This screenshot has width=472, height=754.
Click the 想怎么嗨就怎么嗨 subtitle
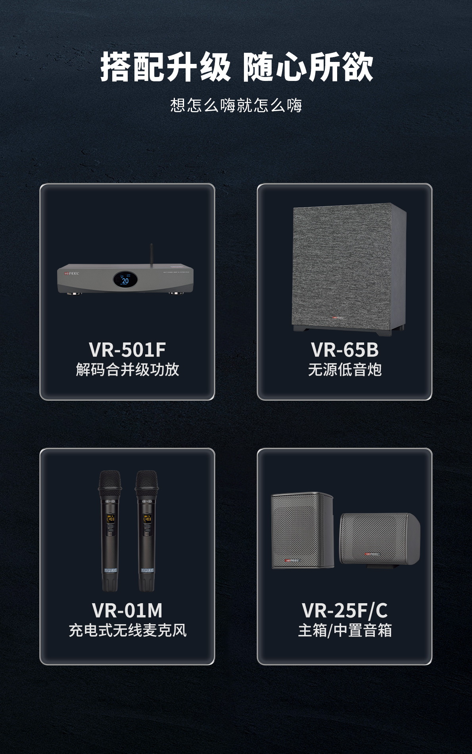236,105
